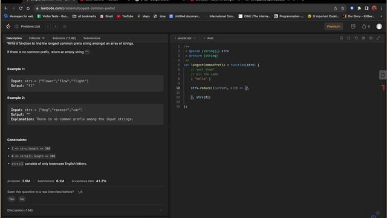Open the JavaScript language dropdown
This screenshot has height=218, width=387.
186,38
